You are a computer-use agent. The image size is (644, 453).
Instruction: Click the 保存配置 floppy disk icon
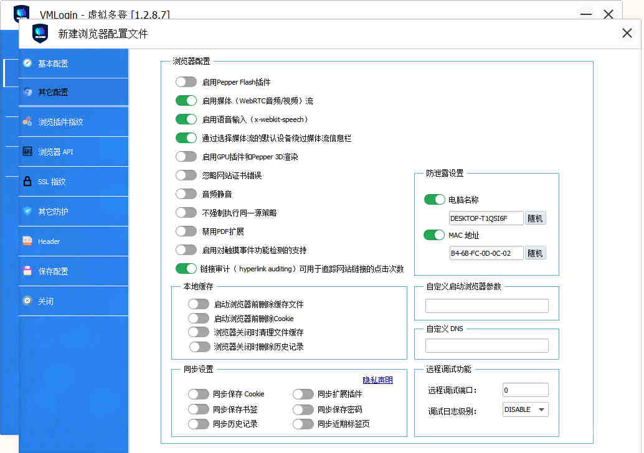pos(27,271)
